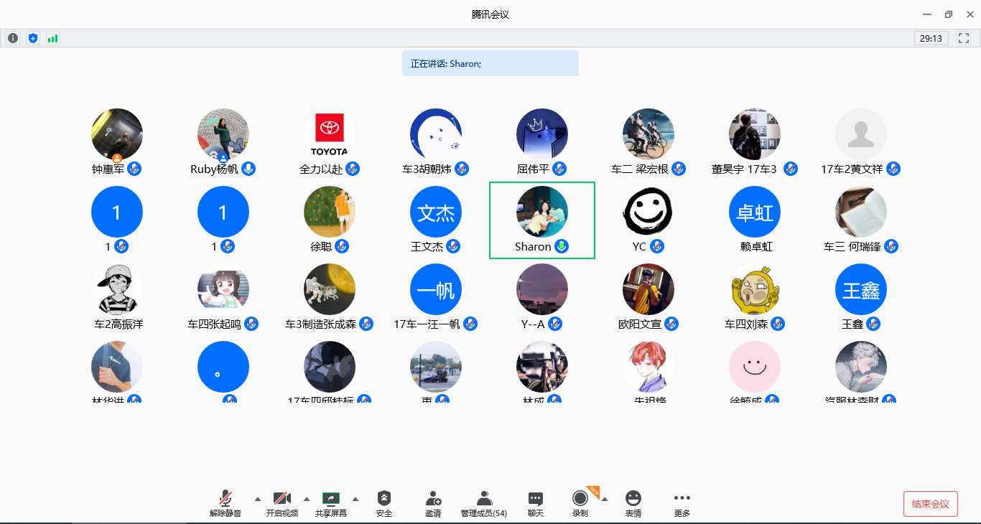Open the emoji reactions (表情) icon
This screenshot has width=981, height=524.
[633, 503]
